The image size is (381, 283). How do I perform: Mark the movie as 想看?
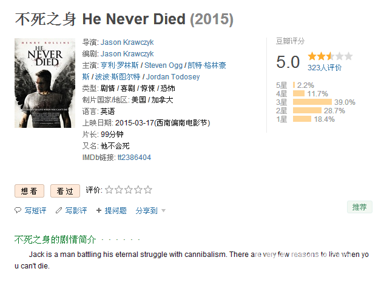pos(29,191)
